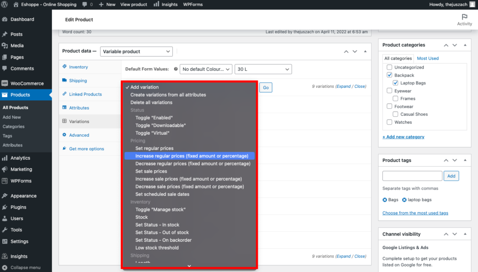Click the Comments sidebar icon

coord(5,69)
